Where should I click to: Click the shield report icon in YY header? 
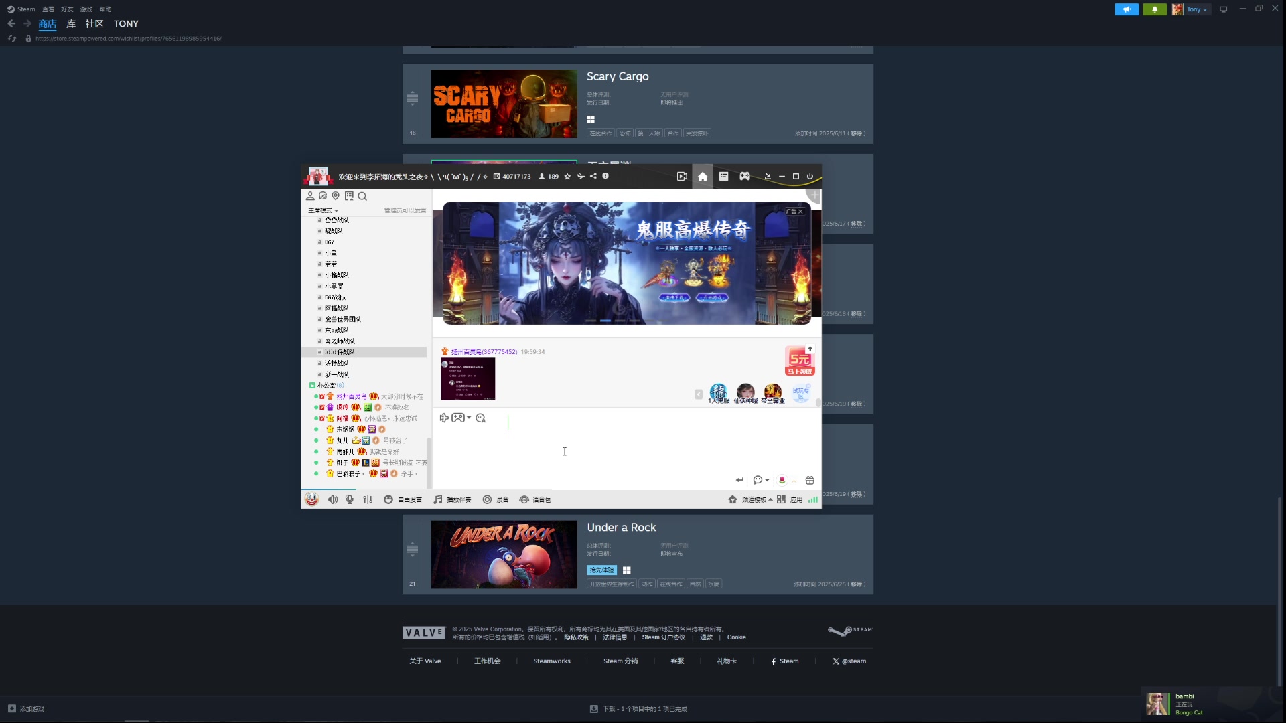[605, 177]
